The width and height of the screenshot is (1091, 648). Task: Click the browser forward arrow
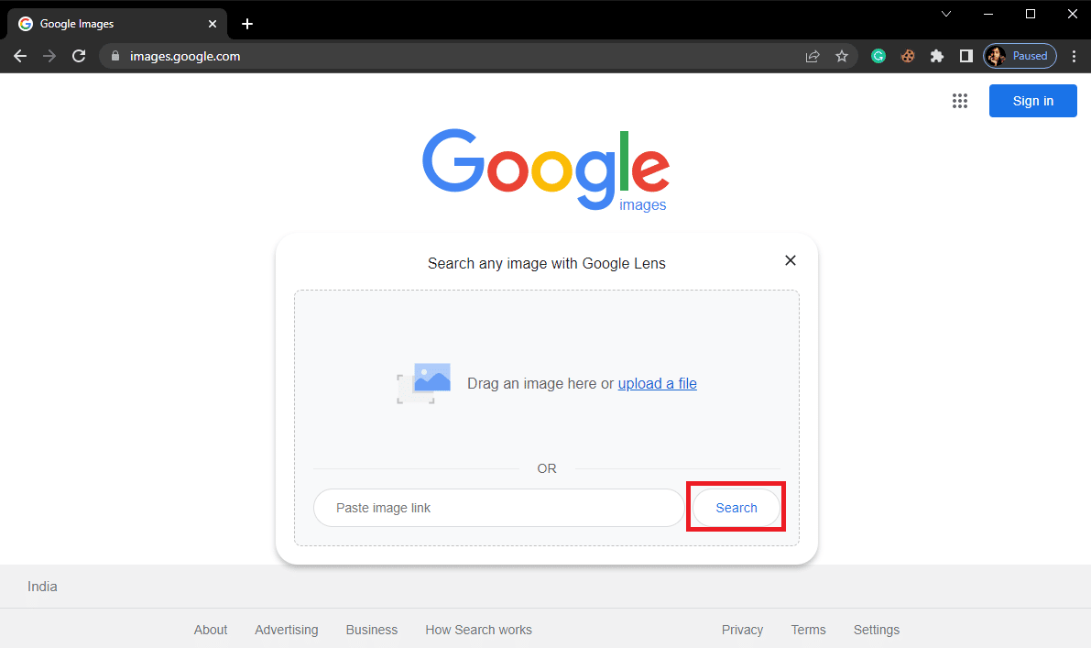pos(49,57)
